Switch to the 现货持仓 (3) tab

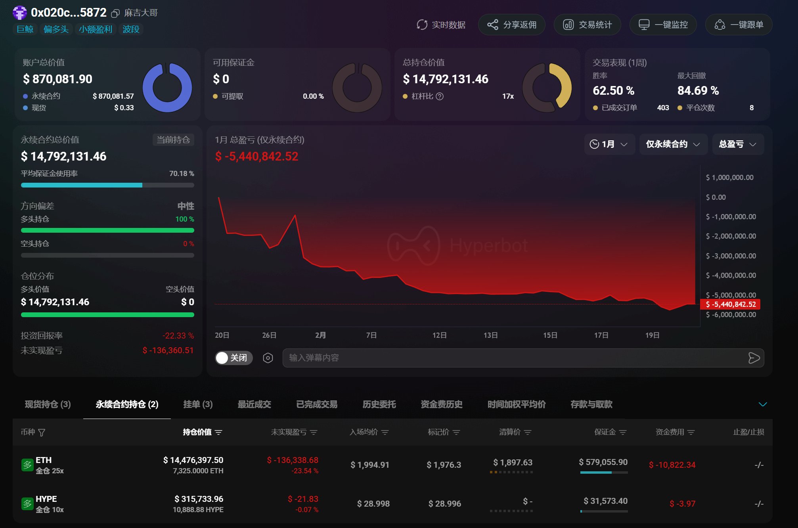tap(48, 404)
